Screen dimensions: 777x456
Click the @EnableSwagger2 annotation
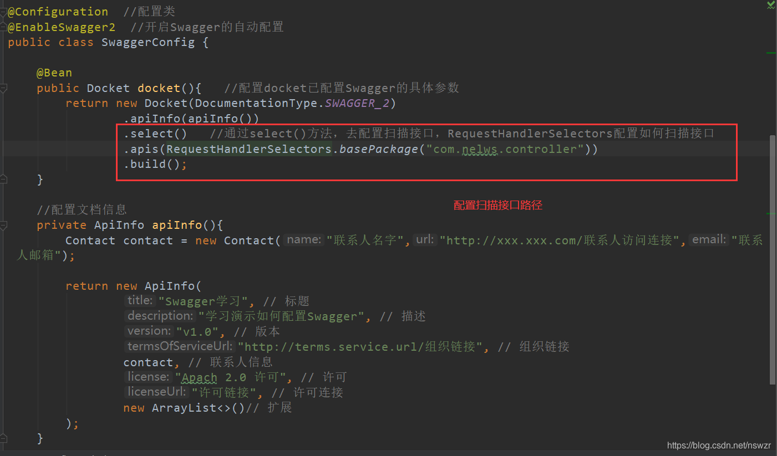62,27
